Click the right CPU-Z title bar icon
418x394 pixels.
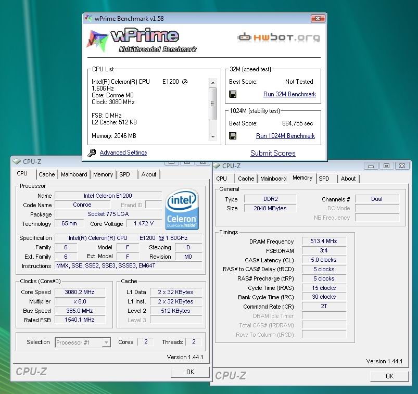click(x=217, y=166)
